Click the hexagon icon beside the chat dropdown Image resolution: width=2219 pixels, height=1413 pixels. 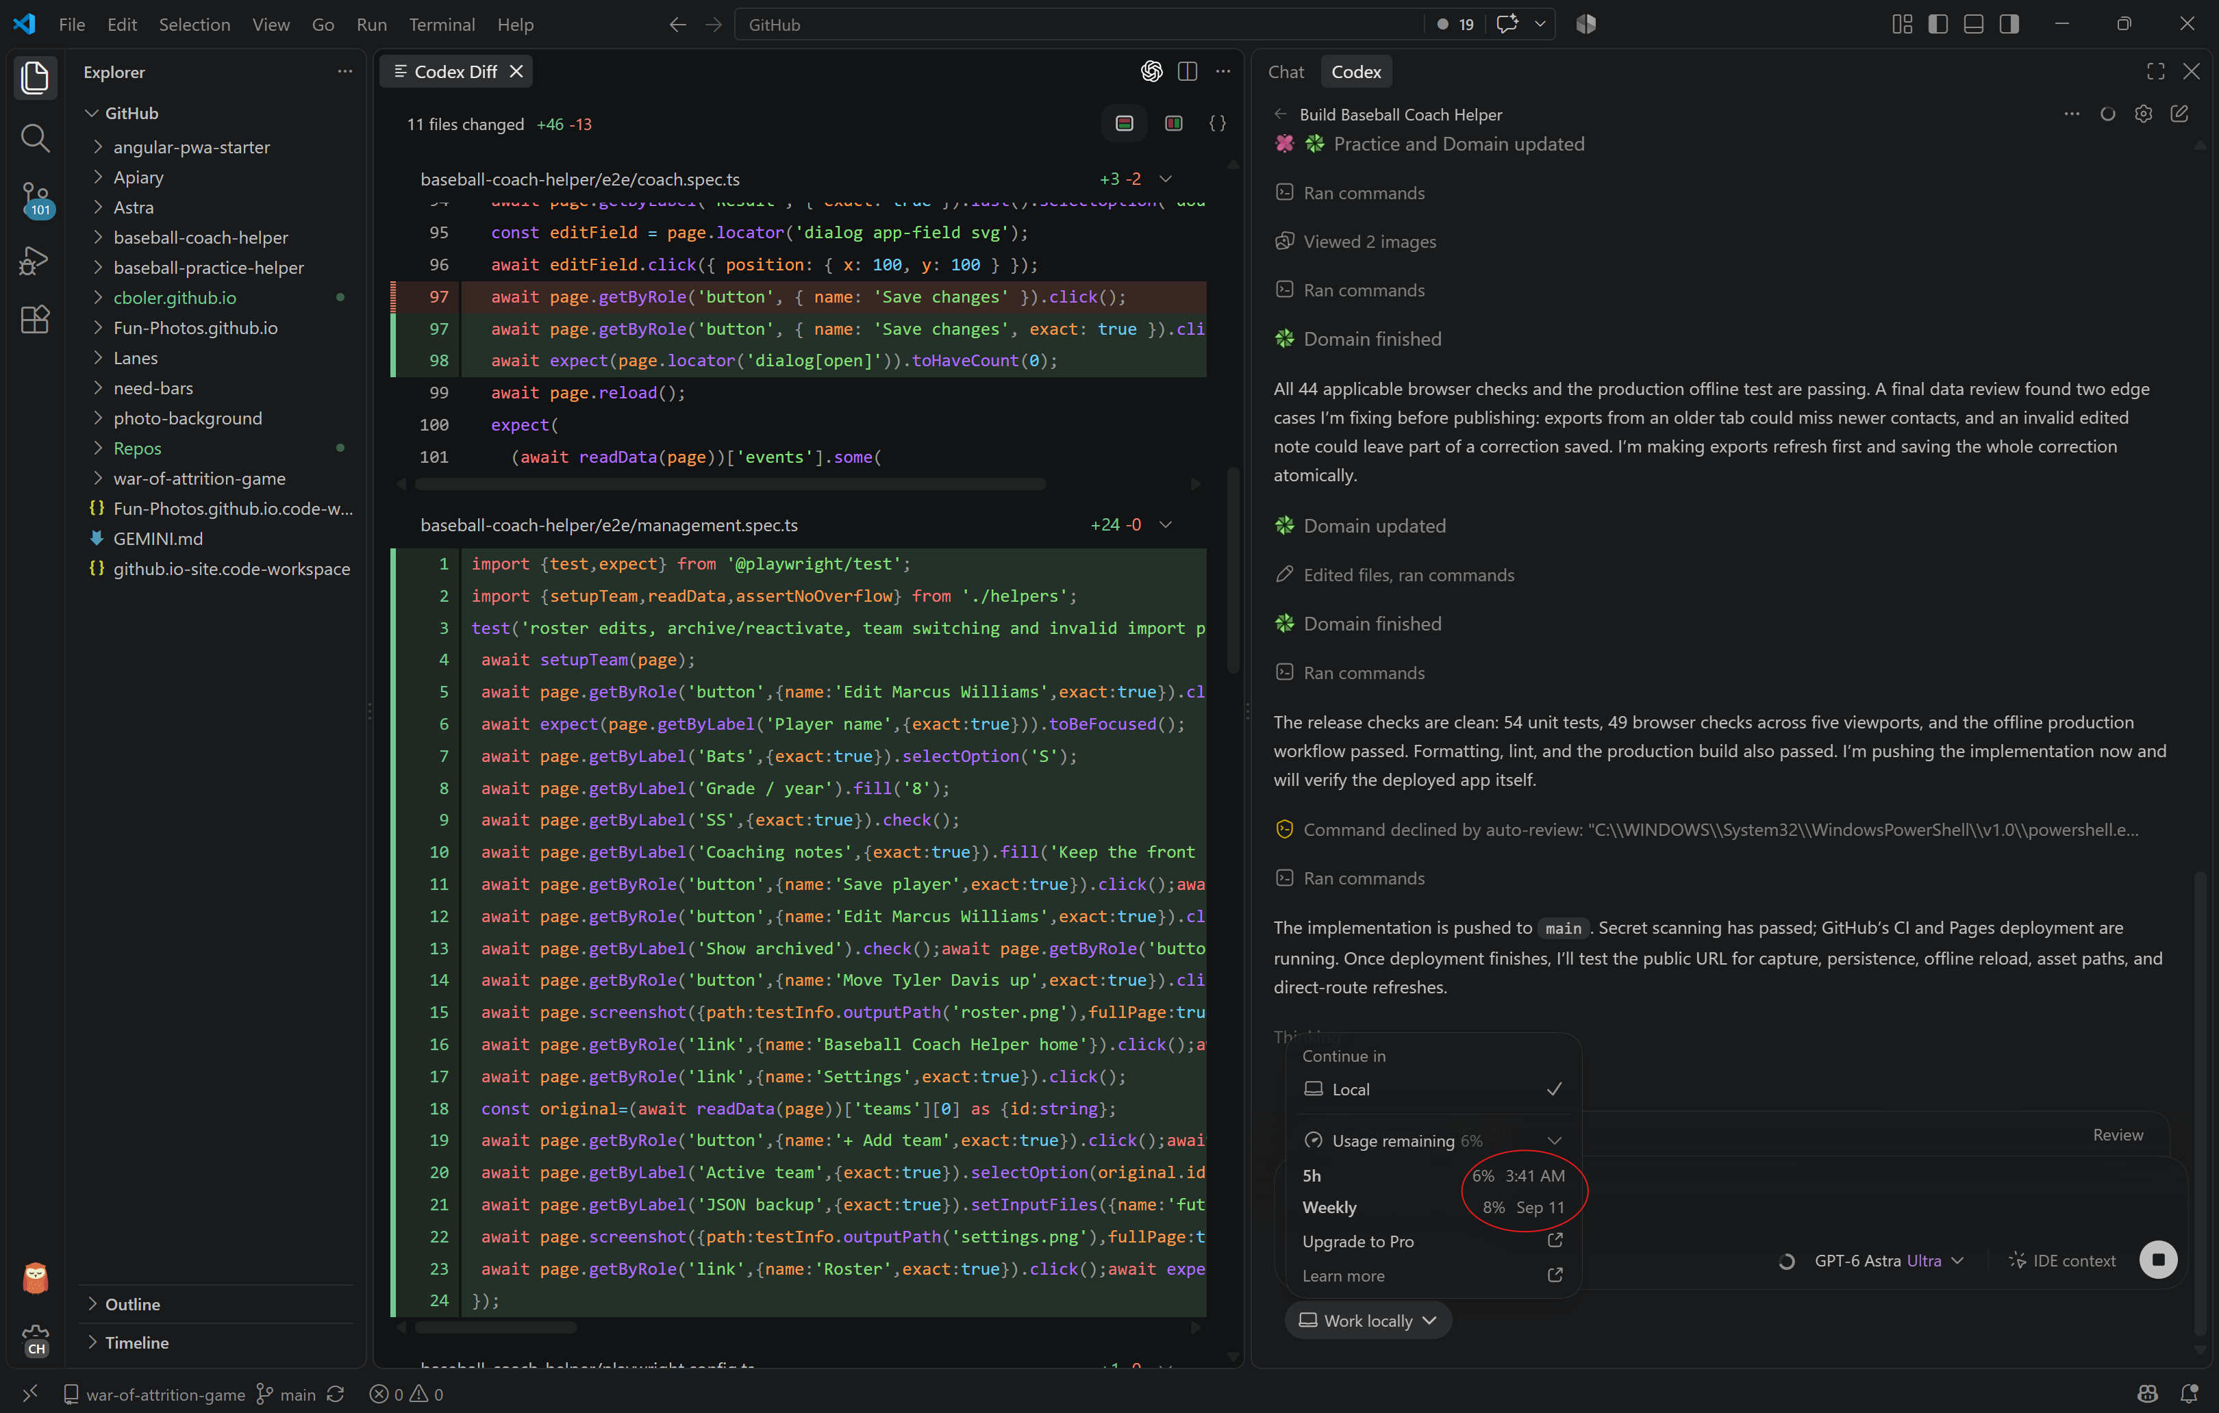[1586, 24]
